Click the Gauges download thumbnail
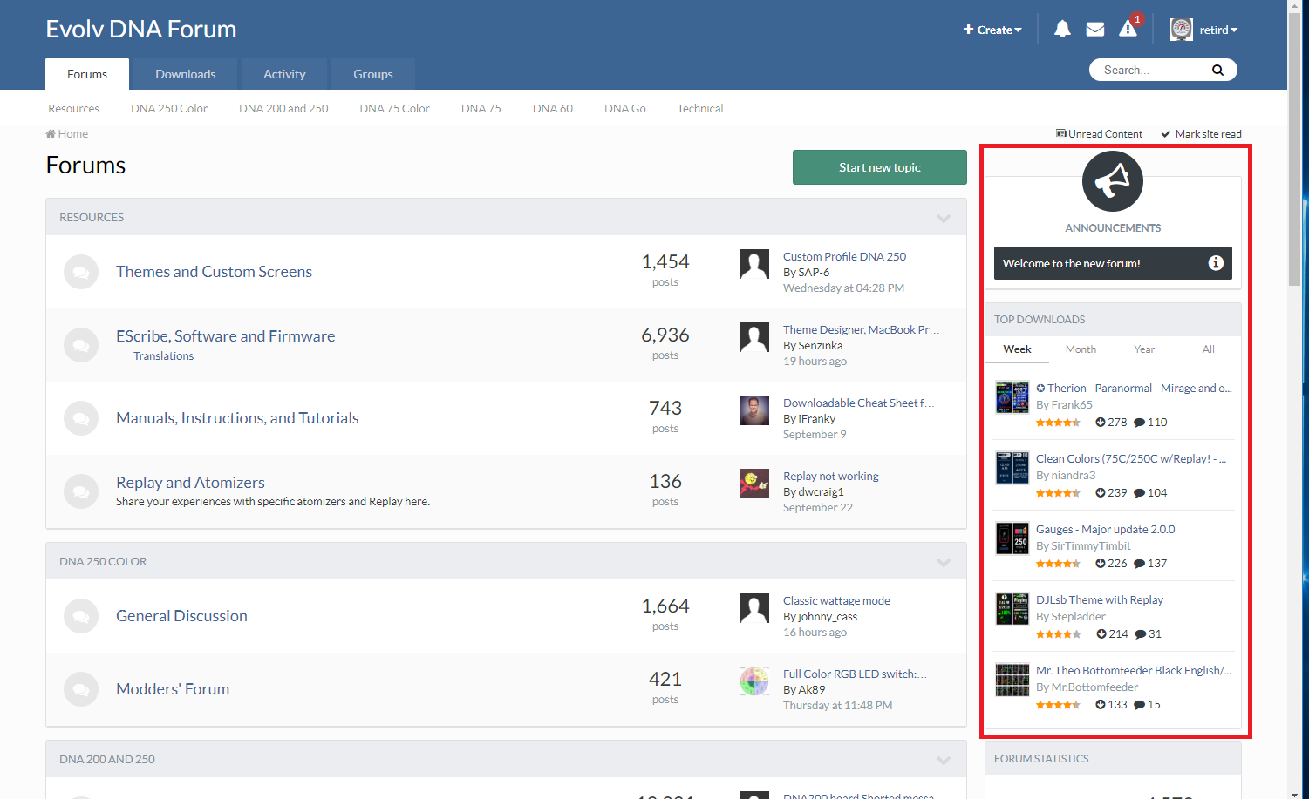The image size is (1309, 799). 1012,538
